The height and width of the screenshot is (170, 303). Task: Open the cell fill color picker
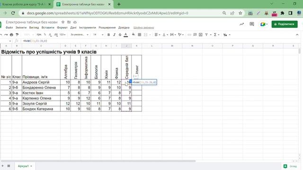coord(134,34)
